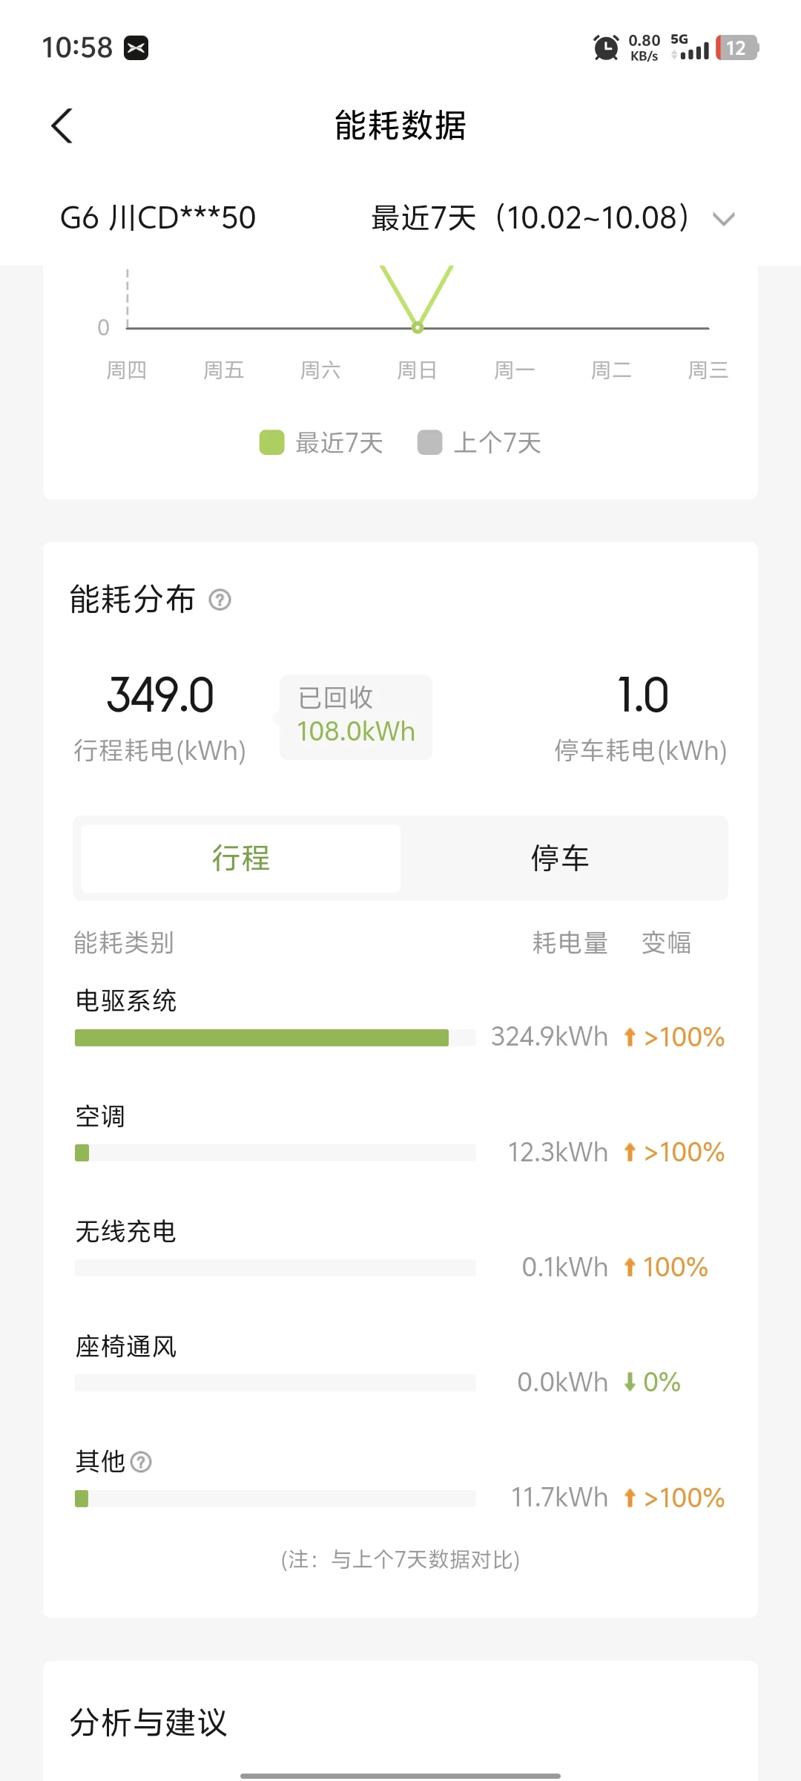Tap the 已回收 108.0kWh bubble
Screen dimensions: 801x1781
356,716
